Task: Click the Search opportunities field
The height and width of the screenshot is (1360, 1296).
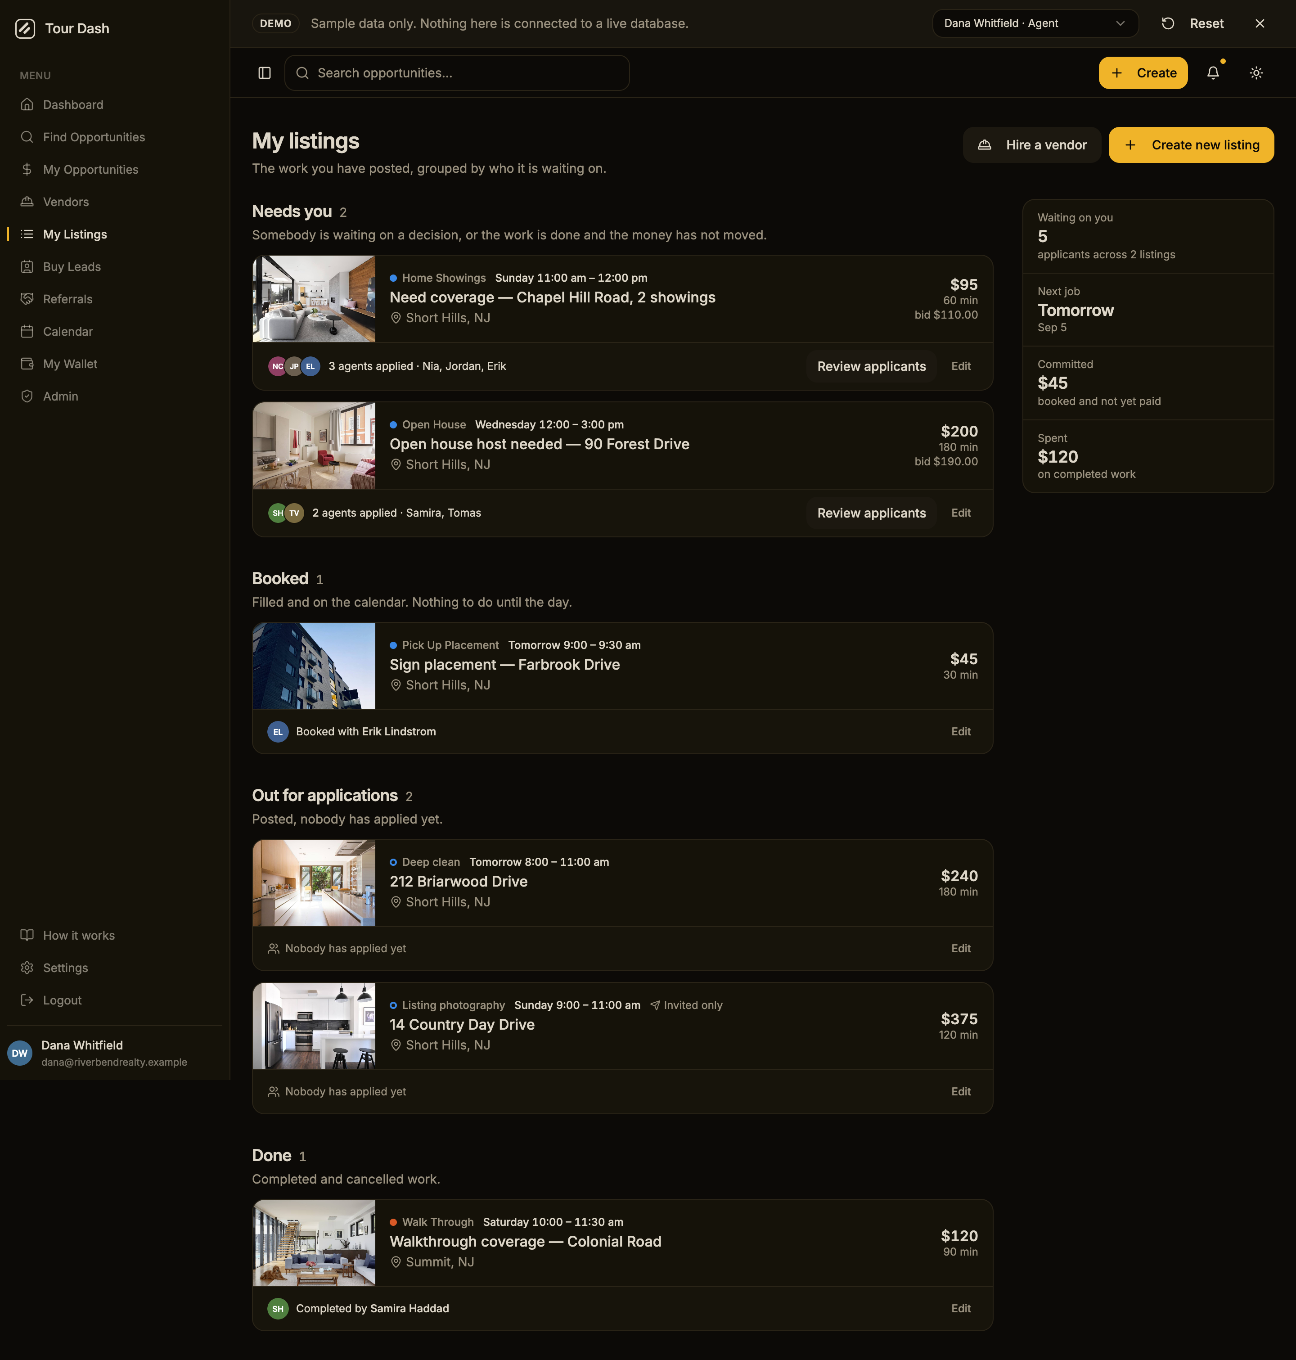Action: click(x=457, y=73)
